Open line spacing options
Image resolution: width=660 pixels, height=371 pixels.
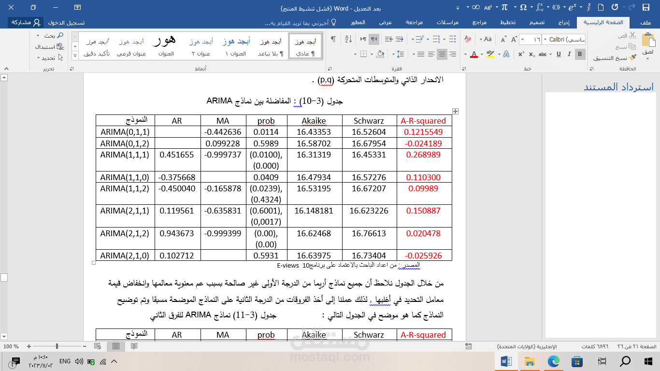[x=400, y=54]
